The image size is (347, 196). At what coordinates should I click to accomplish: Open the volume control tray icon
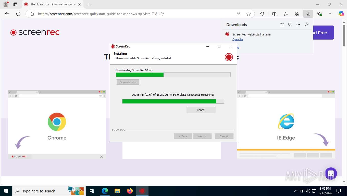click(x=308, y=191)
